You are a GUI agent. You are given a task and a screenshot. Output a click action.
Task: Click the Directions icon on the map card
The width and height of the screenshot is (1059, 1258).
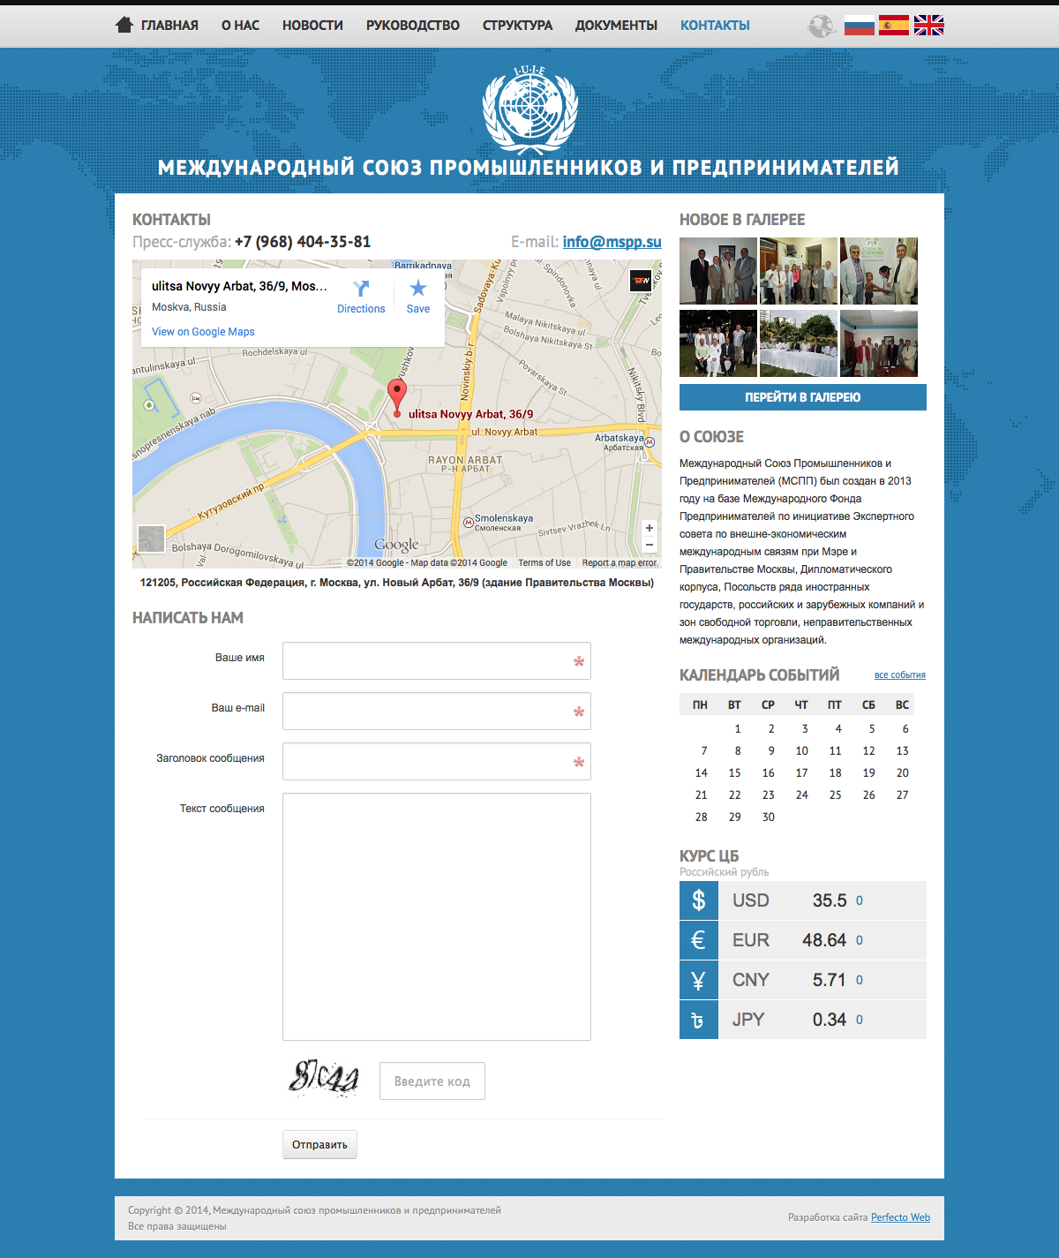[361, 289]
